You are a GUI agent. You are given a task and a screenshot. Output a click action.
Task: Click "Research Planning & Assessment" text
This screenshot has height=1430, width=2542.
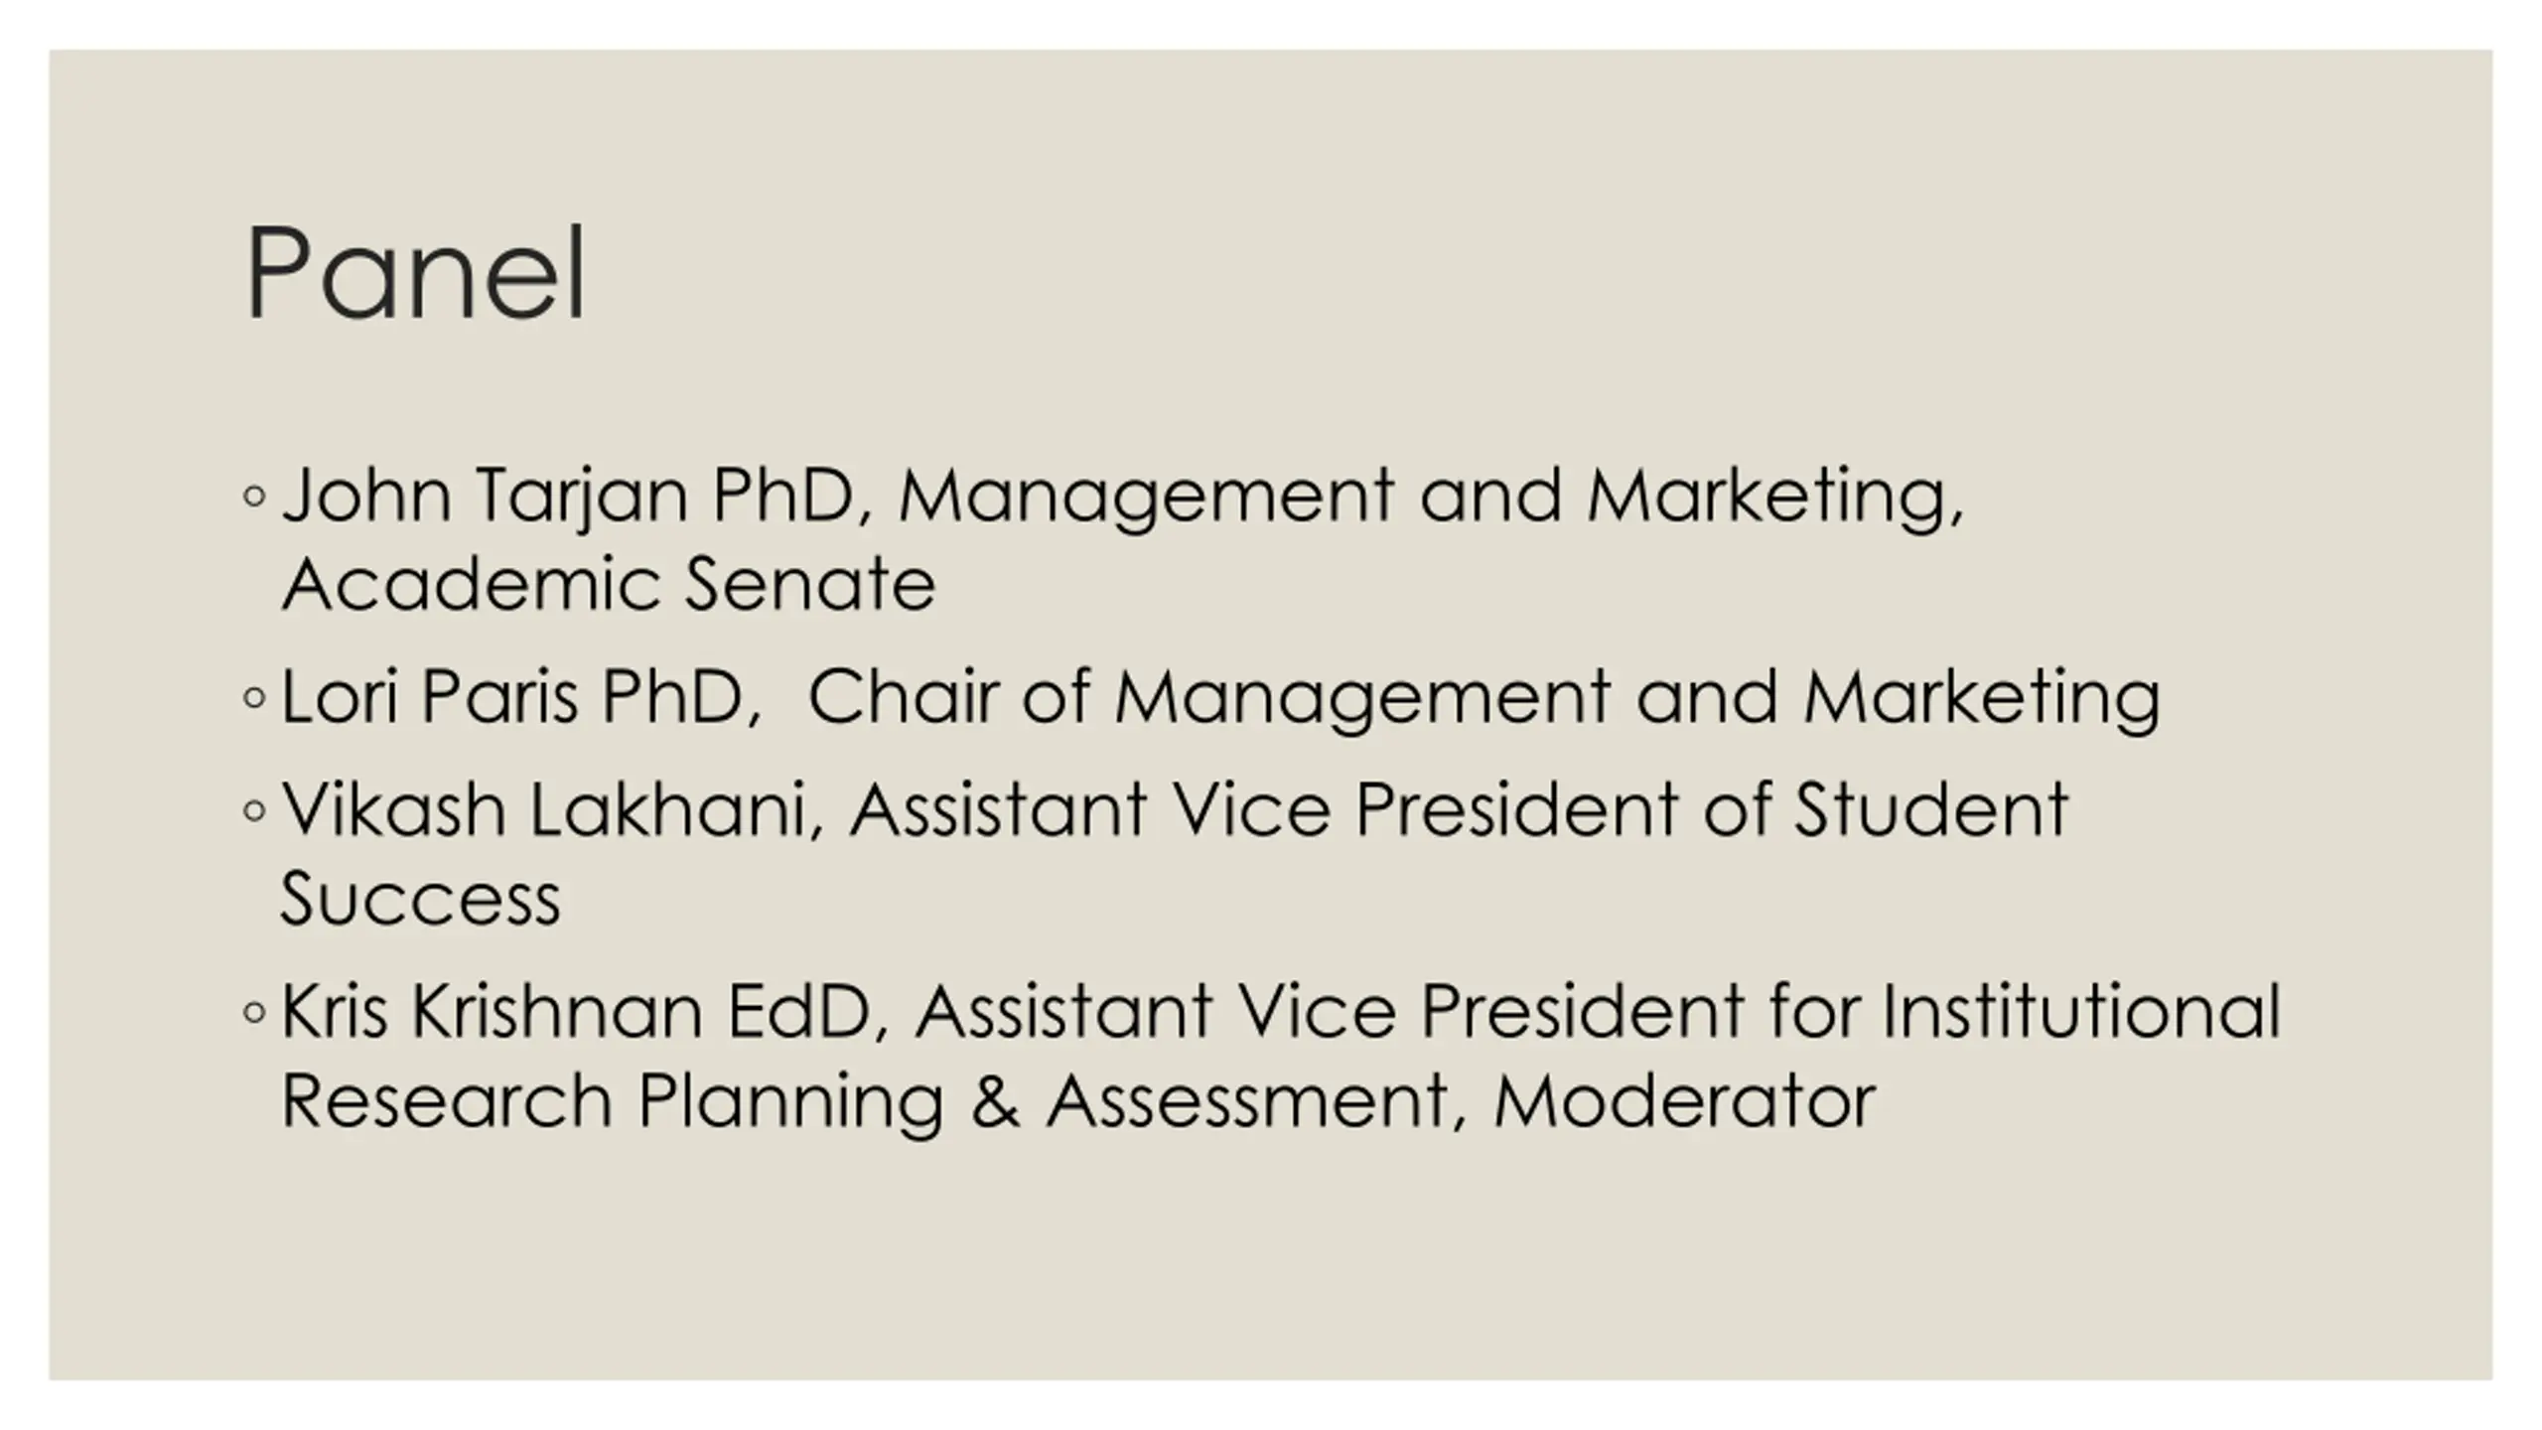tap(866, 1103)
